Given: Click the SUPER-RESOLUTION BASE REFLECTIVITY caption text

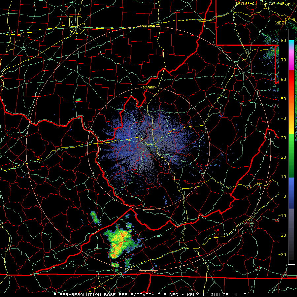Looking at the screenshot, I should point(104,295).
